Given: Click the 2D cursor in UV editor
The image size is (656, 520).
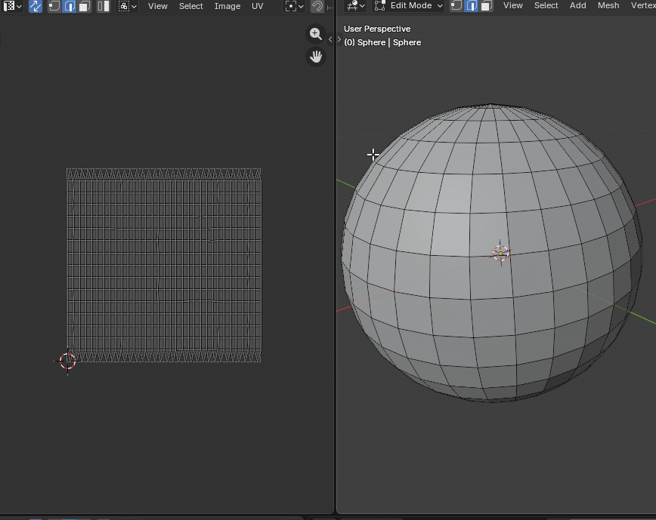Looking at the screenshot, I should 68,361.
